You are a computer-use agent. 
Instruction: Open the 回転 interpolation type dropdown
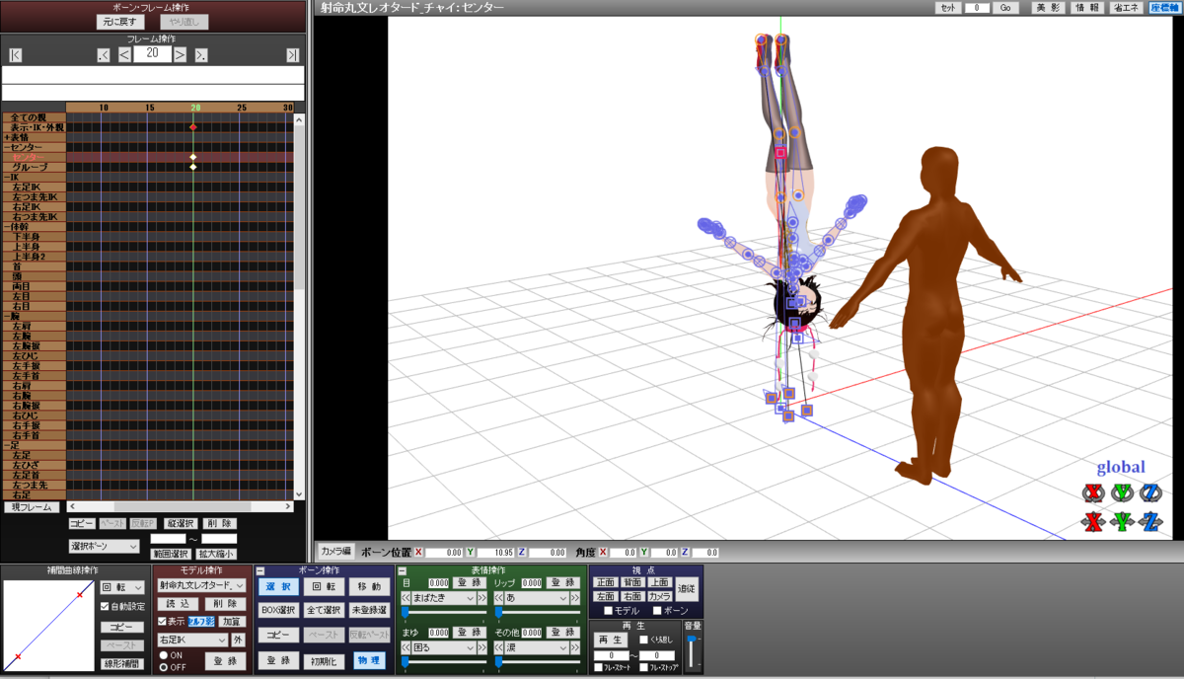[x=122, y=587]
